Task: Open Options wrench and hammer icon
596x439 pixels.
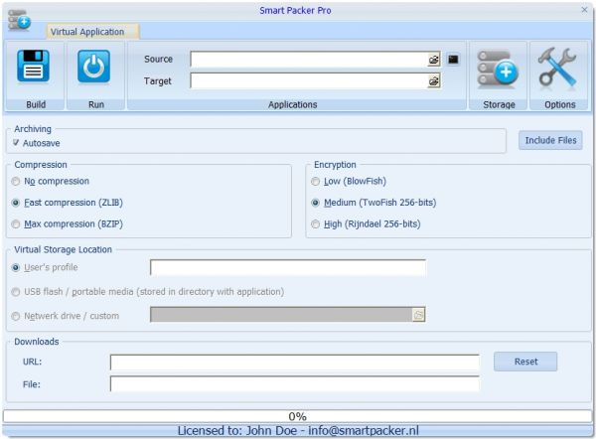Action: (x=557, y=69)
